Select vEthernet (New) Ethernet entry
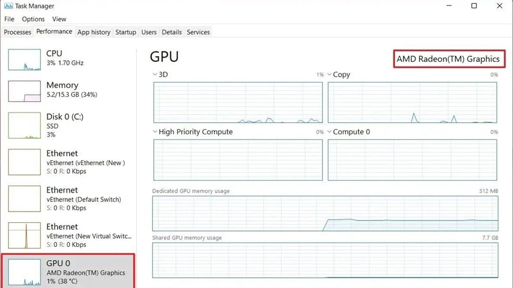 pyautogui.click(x=85, y=162)
